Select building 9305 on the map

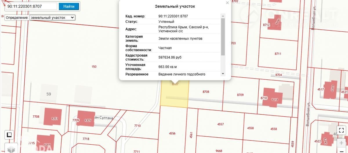(87, 119)
